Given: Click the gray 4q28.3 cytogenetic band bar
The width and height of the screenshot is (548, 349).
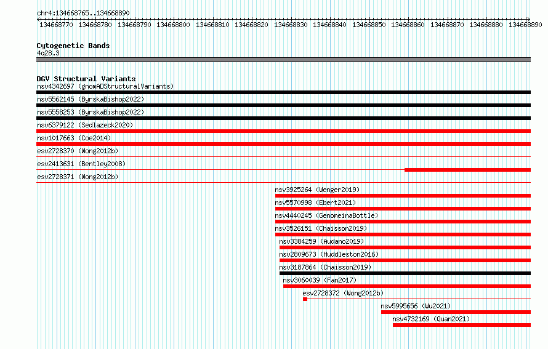Looking at the screenshot, I should [x=283, y=60].
